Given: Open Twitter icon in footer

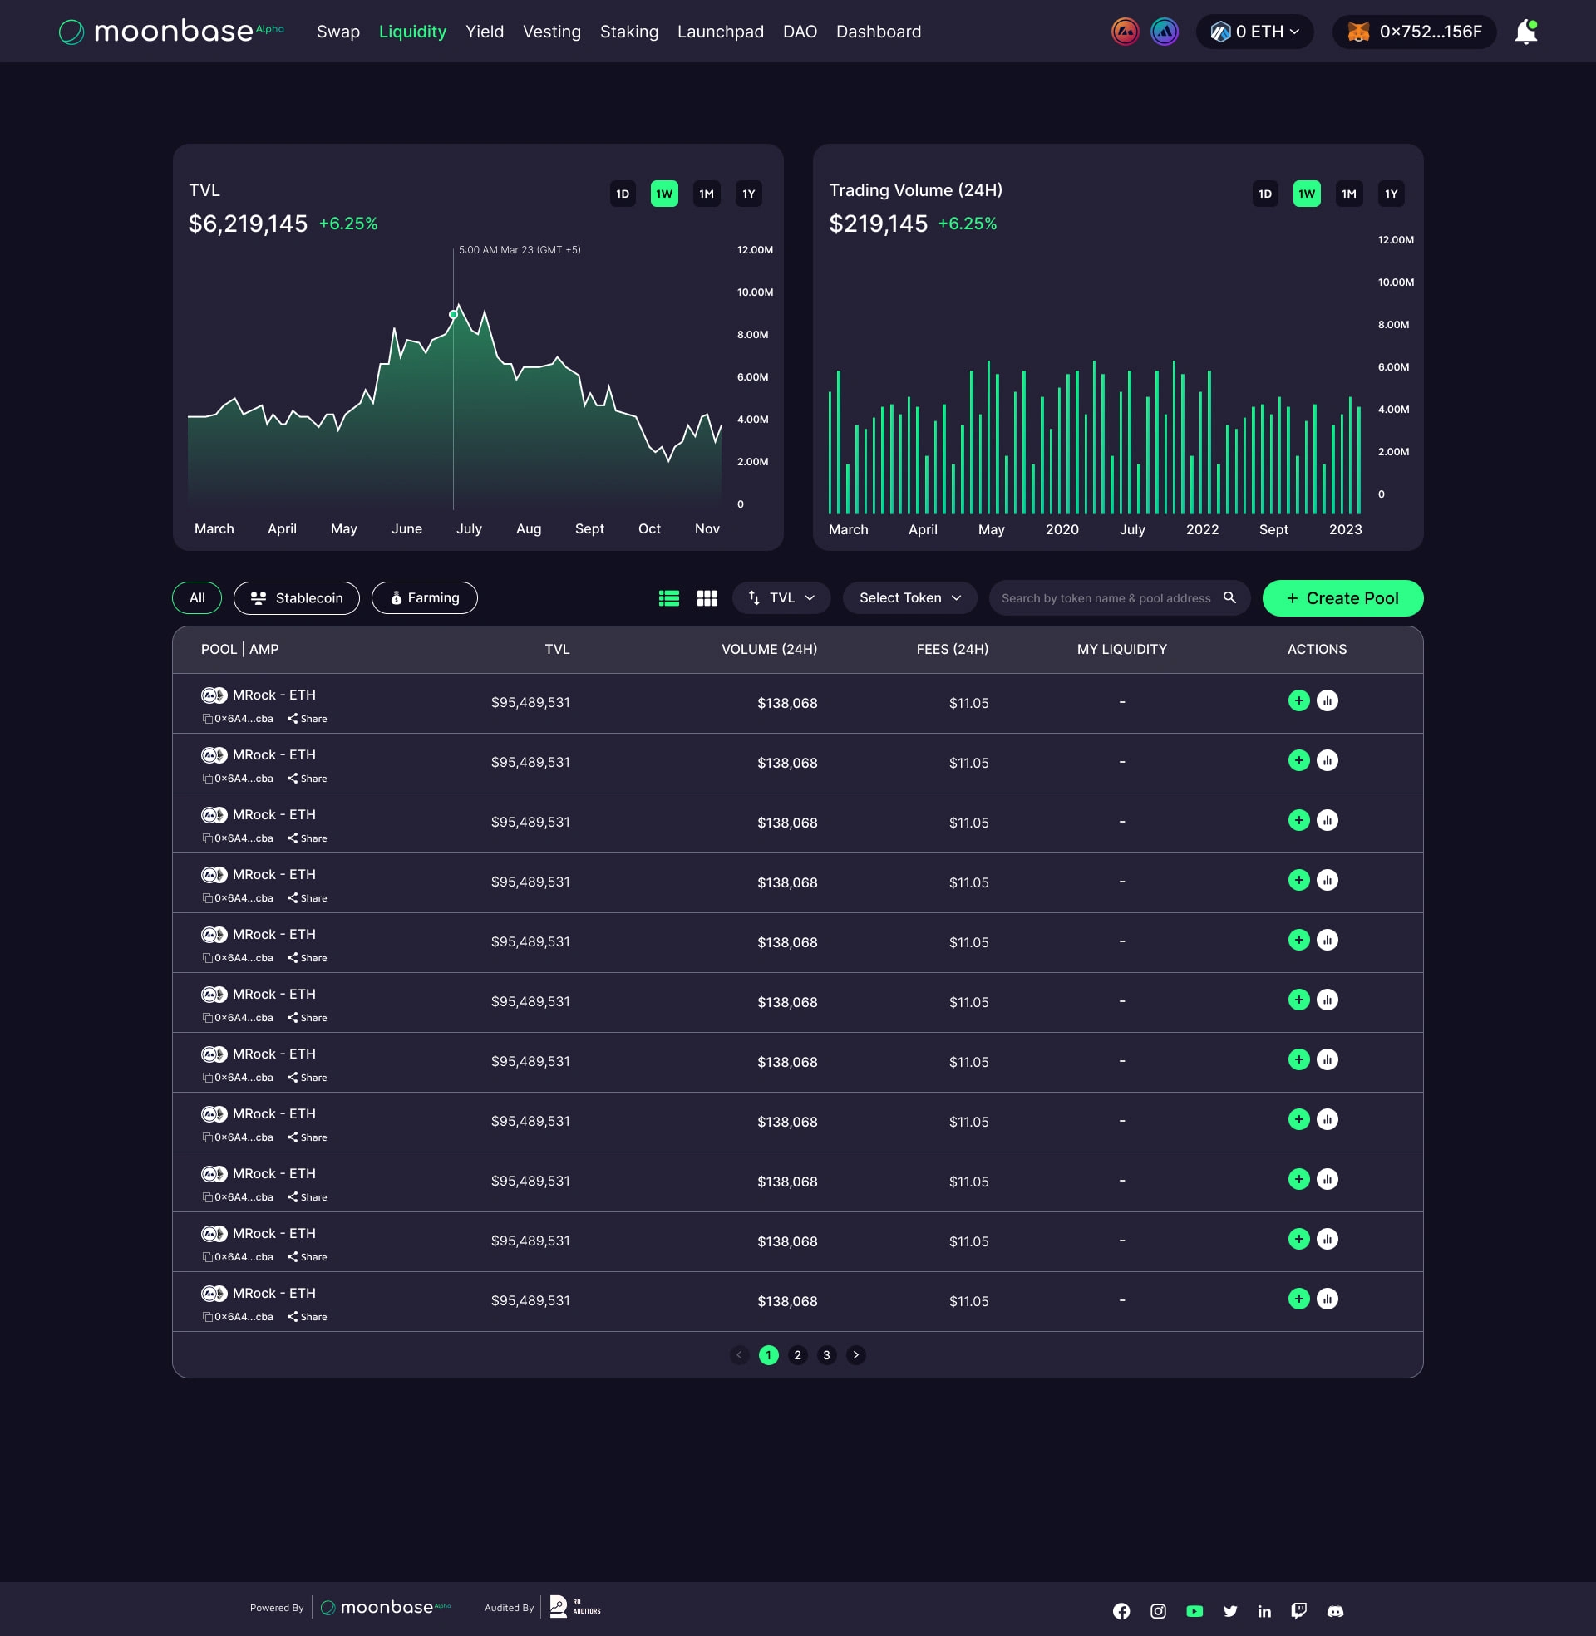Looking at the screenshot, I should coord(1229,1611).
